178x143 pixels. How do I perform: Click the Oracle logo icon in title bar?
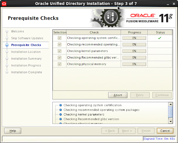click(4, 4)
